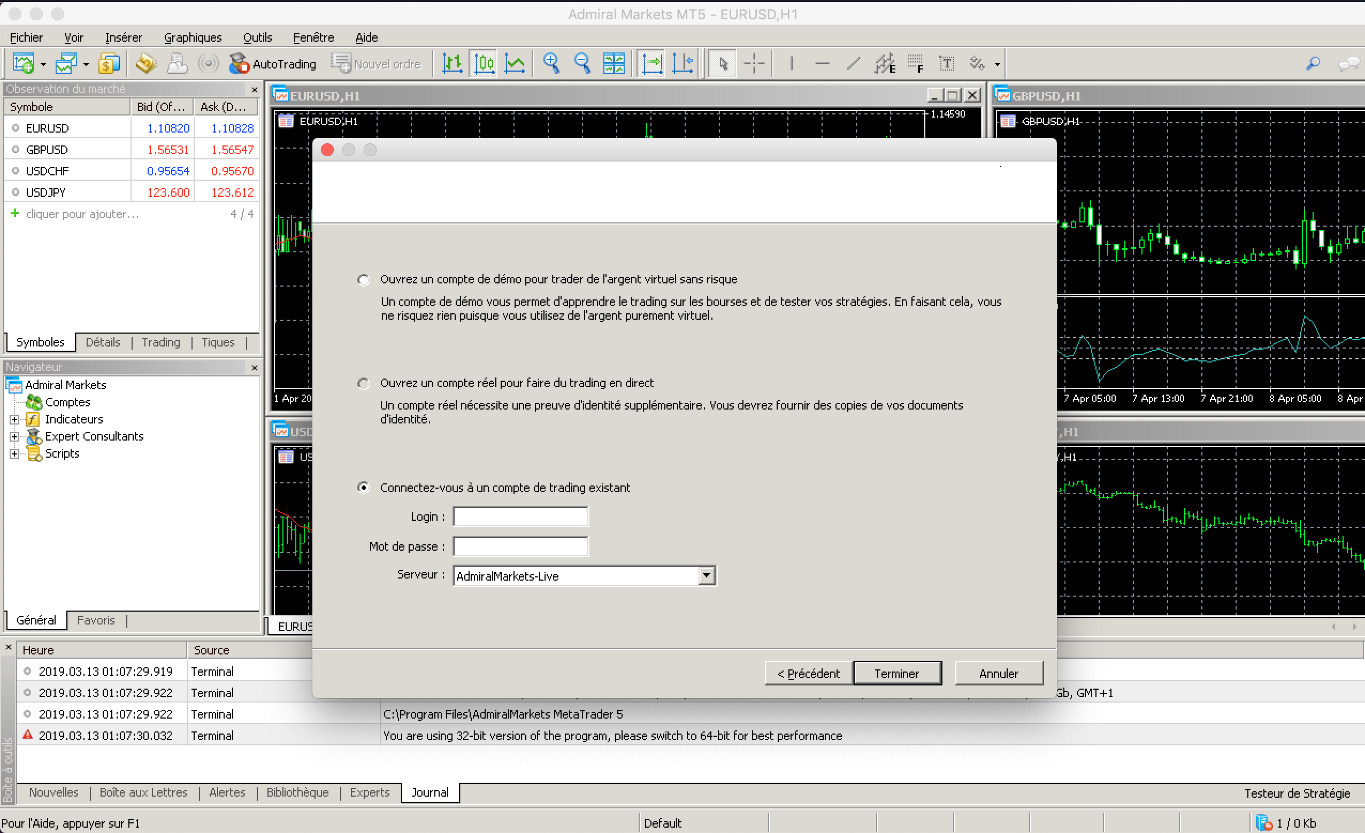The height and width of the screenshot is (833, 1365).
Task: Expand the Expert Consultants tree node
Action: point(14,436)
